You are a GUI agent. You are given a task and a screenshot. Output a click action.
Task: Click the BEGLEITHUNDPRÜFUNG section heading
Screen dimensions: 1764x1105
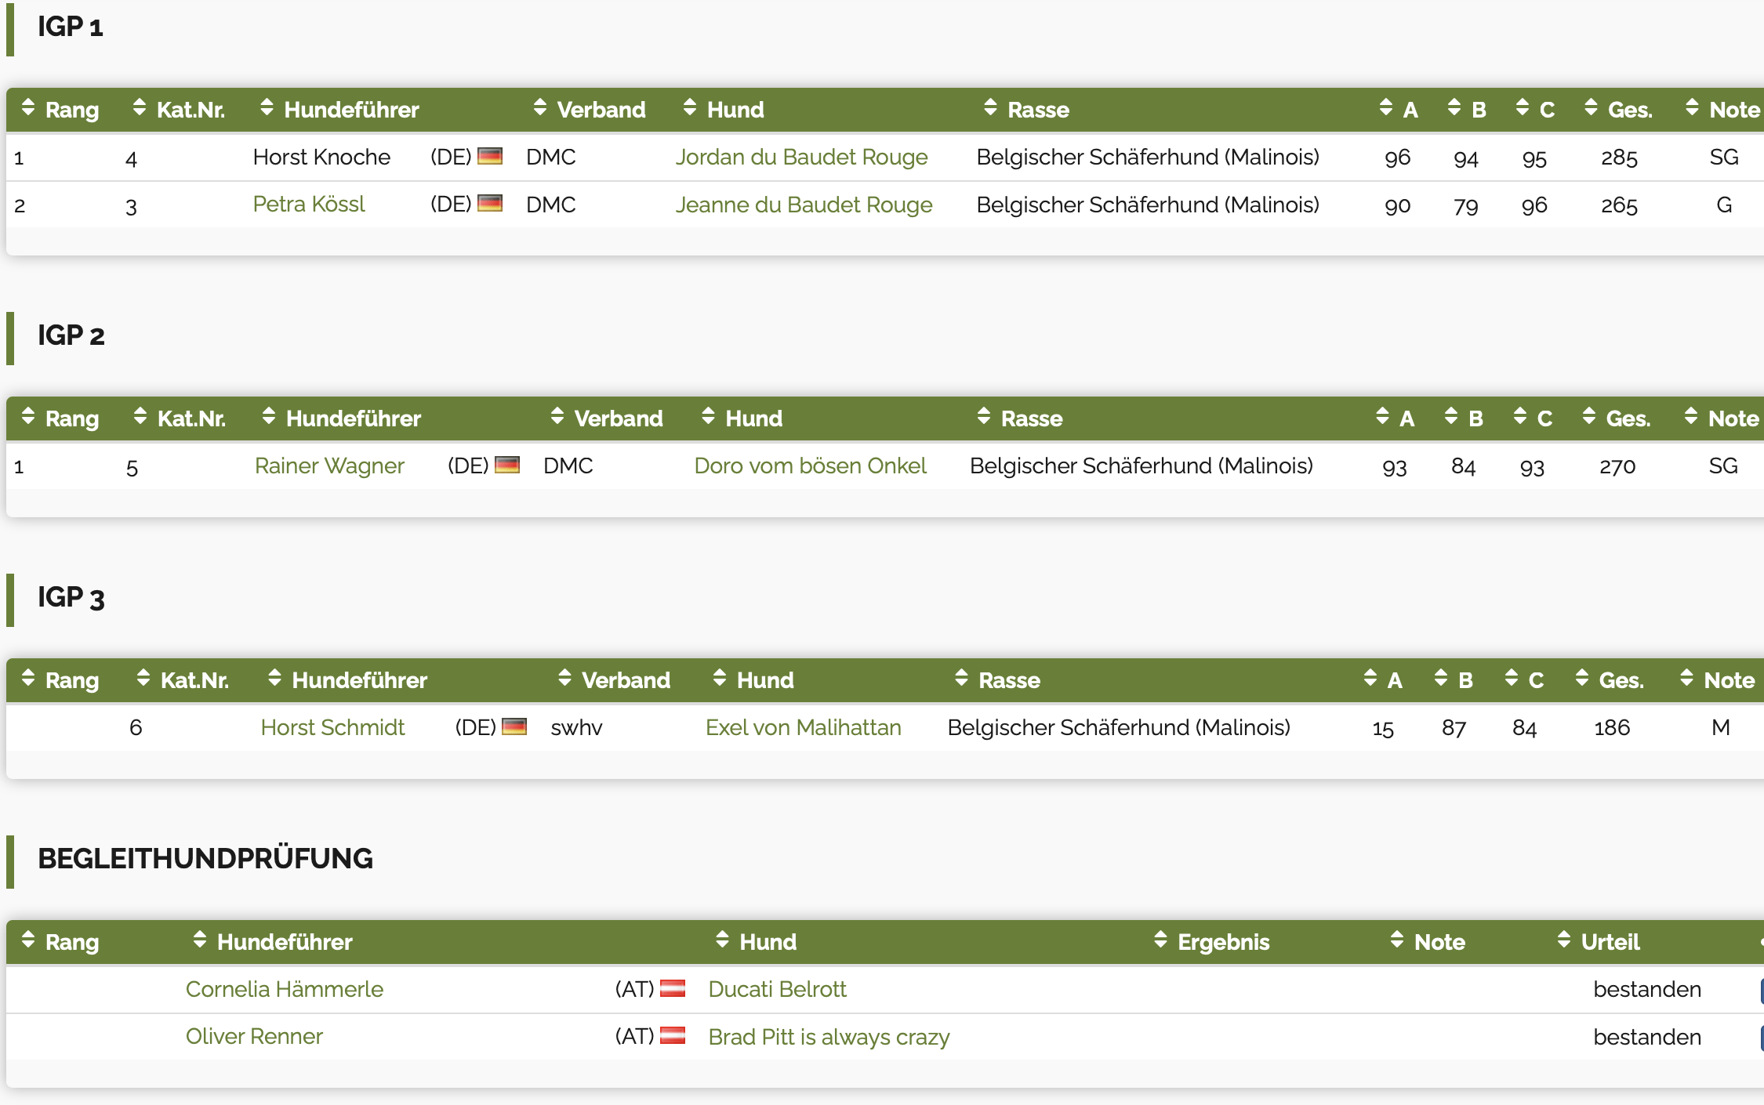pyautogui.click(x=205, y=859)
